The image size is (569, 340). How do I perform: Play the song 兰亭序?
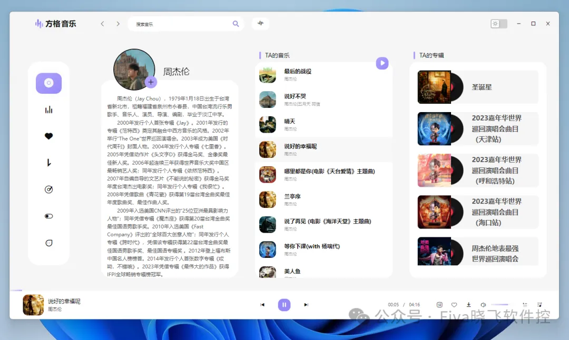pos(323,199)
